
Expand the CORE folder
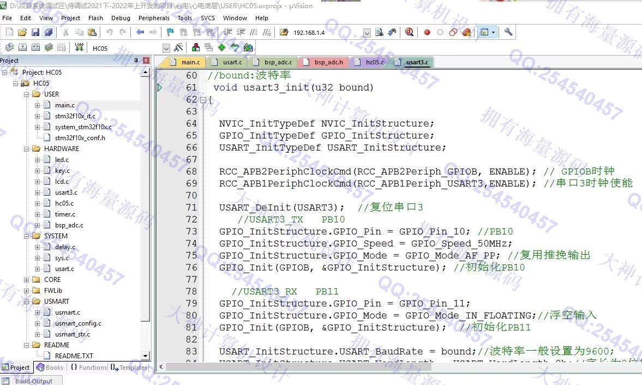(26, 280)
